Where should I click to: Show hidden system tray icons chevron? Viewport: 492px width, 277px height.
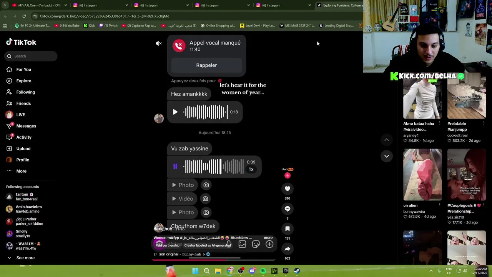[x=431, y=271]
